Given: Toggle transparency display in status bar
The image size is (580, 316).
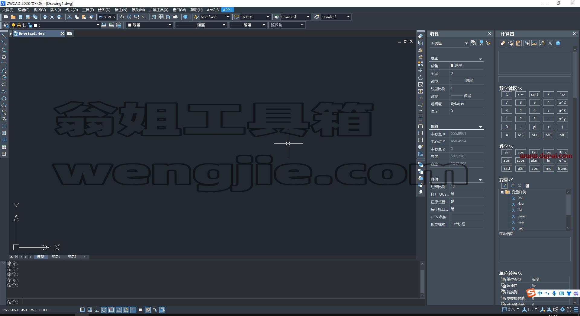Looking at the screenshot, I should click(x=148, y=310).
